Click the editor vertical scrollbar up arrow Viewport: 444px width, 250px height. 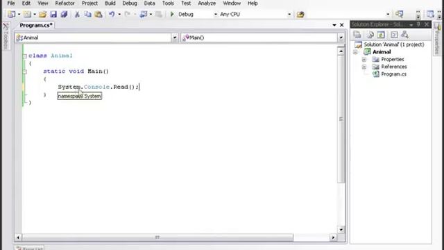point(341,51)
